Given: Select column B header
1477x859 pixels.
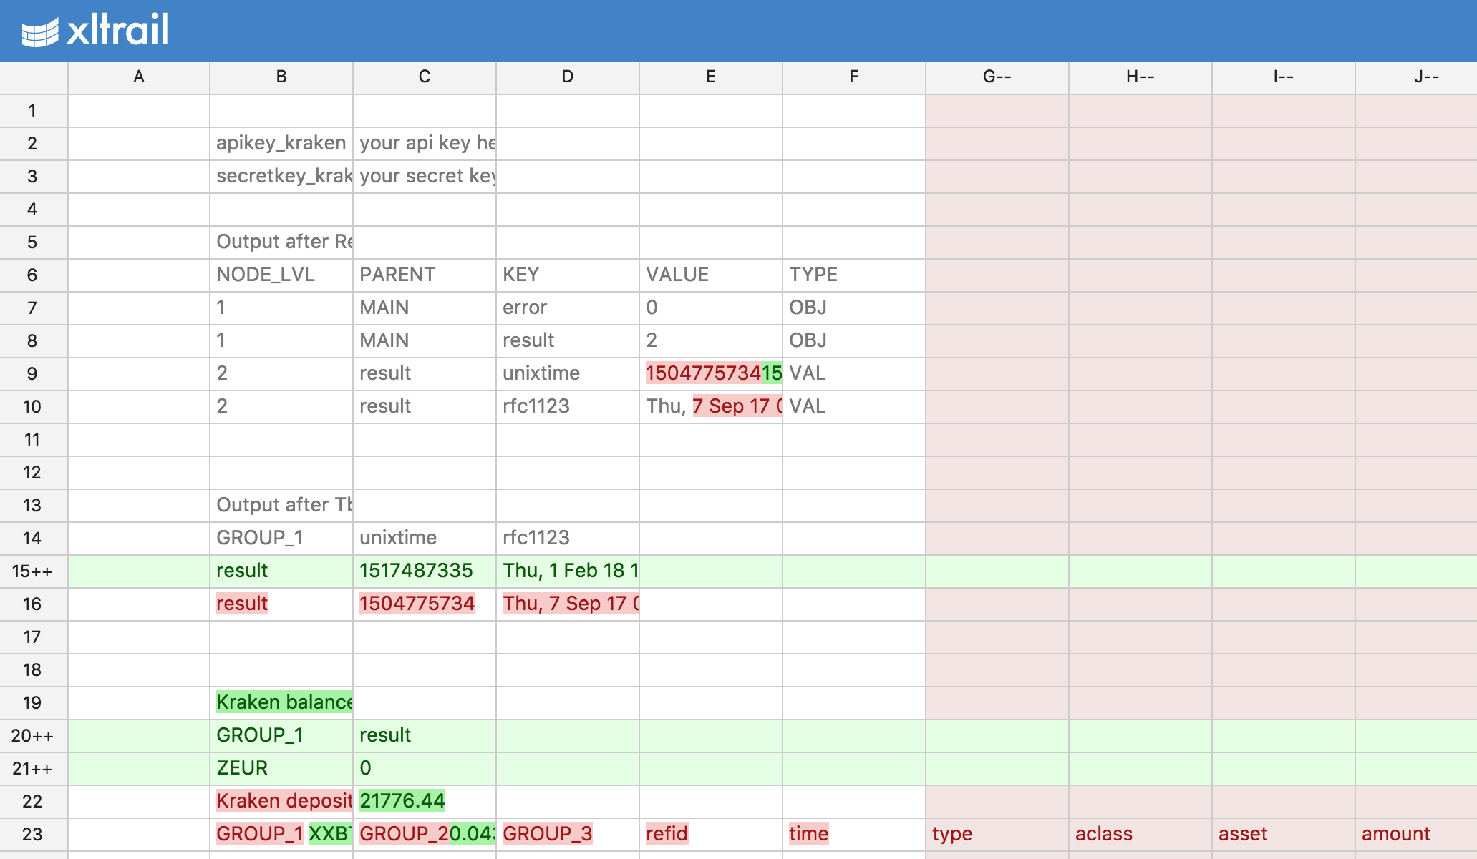Looking at the screenshot, I should click(x=281, y=77).
